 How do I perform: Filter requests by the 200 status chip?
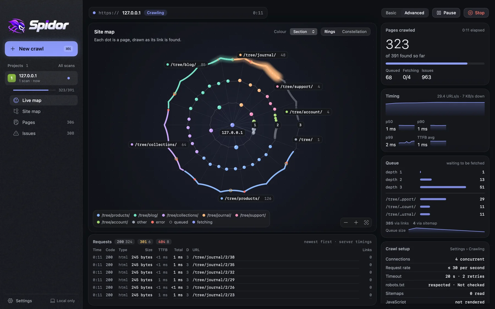(124, 242)
